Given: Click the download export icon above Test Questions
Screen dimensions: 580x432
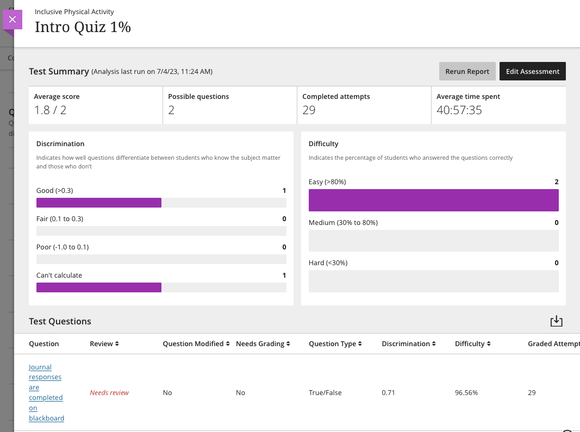Looking at the screenshot, I should point(556,321).
